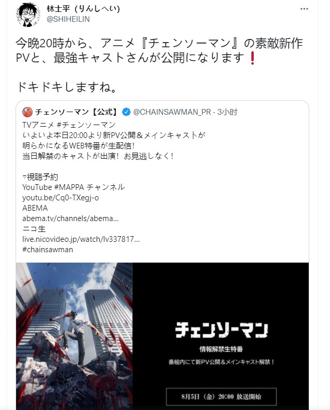The image size is (330, 410).
Task: Open the Chainsaw Man key visual artwork
Action: tap(74, 336)
